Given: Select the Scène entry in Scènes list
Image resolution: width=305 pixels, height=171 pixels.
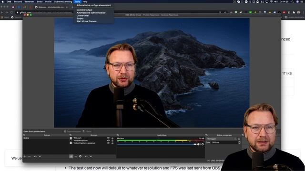Looking at the screenshot, I should 46,138.
